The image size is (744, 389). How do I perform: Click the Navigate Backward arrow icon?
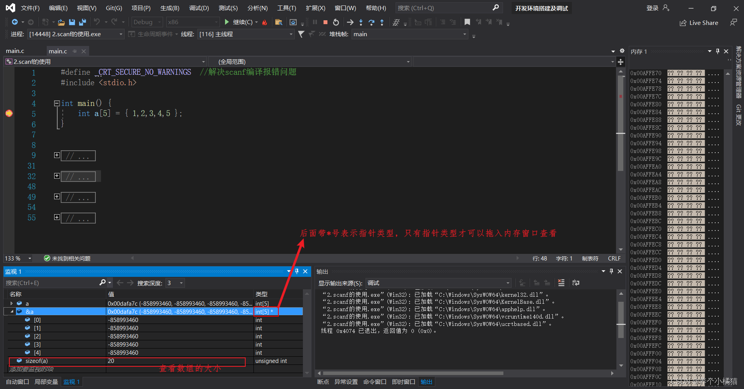click(x=15, y=22)
